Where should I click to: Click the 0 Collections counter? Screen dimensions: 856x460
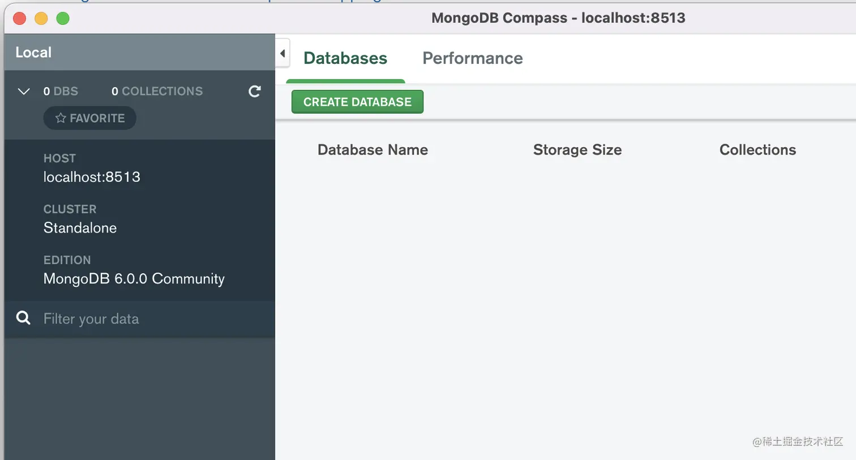point(157,91)
